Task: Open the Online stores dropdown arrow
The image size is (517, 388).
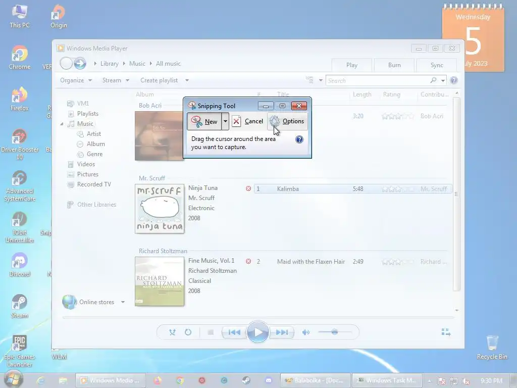Action: (123, 302)
